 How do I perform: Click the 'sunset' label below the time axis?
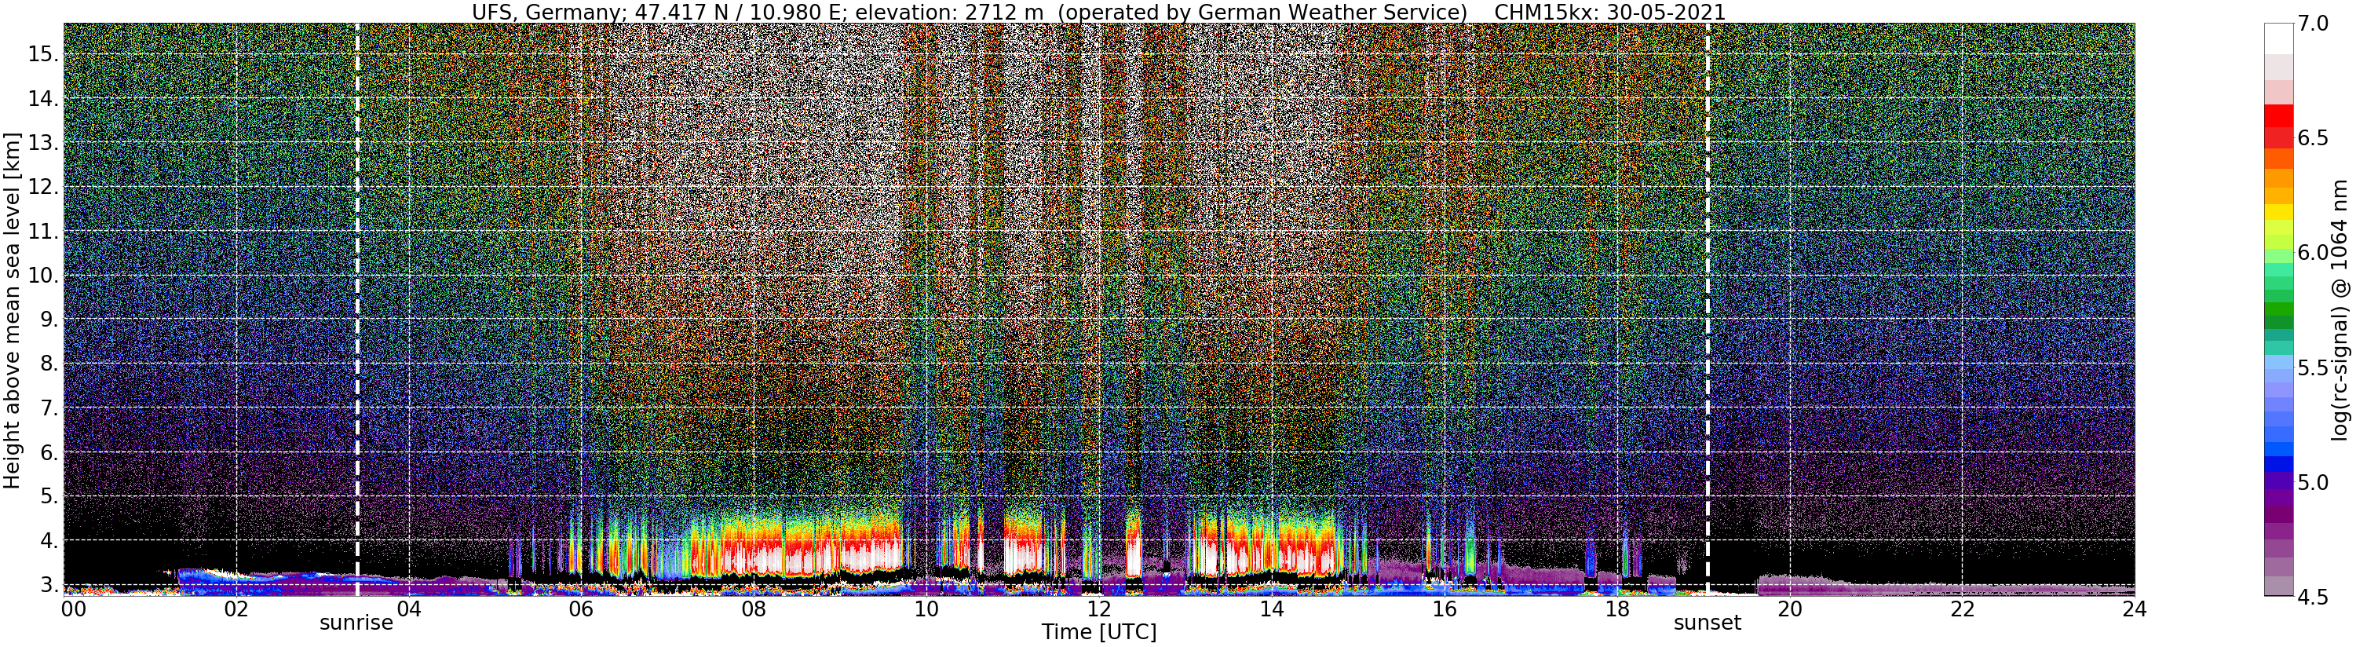click(x=1708, y=623)
